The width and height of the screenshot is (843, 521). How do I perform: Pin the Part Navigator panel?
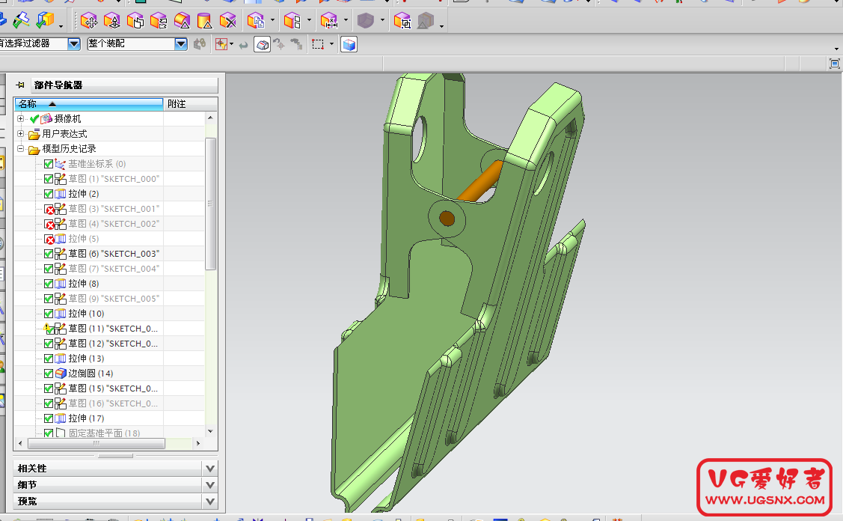pyautogui.click(x=20, y=85)
